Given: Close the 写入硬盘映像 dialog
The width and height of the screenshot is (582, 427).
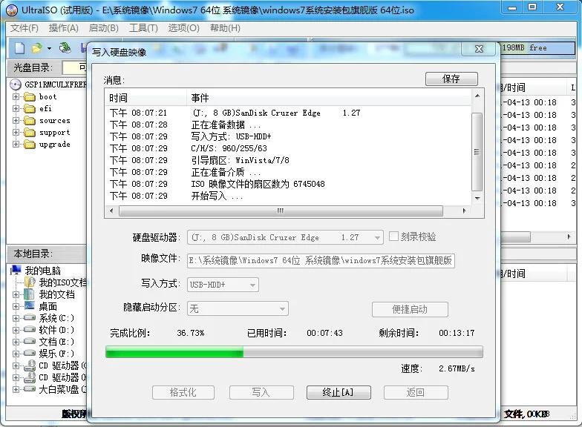Looking at the screenshot, I should coord(479,49).
